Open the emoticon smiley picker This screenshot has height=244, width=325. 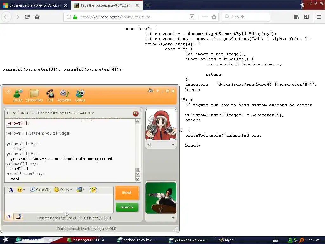tap(21, 190)
